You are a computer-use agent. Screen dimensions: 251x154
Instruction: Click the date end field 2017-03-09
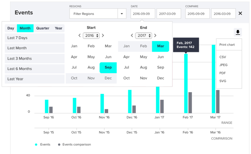(x=169, y=14)
